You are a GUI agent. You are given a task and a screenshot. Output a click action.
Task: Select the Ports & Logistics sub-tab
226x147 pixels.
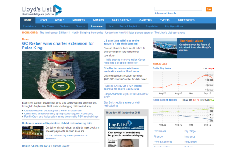pyautogui.click(x=130, y=26)
